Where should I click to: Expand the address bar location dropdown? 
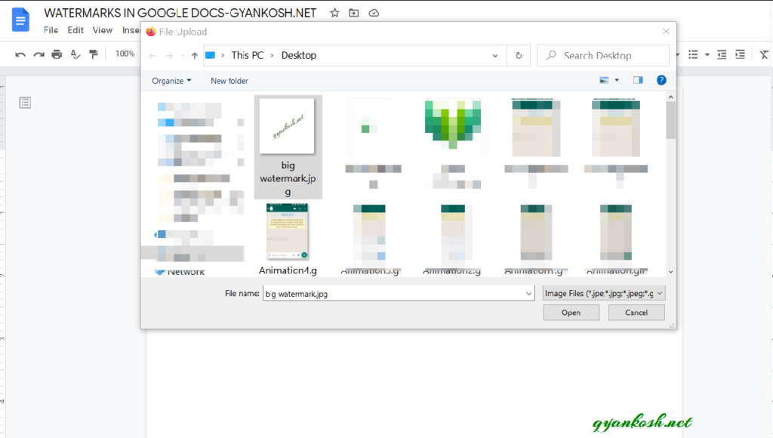494,54
